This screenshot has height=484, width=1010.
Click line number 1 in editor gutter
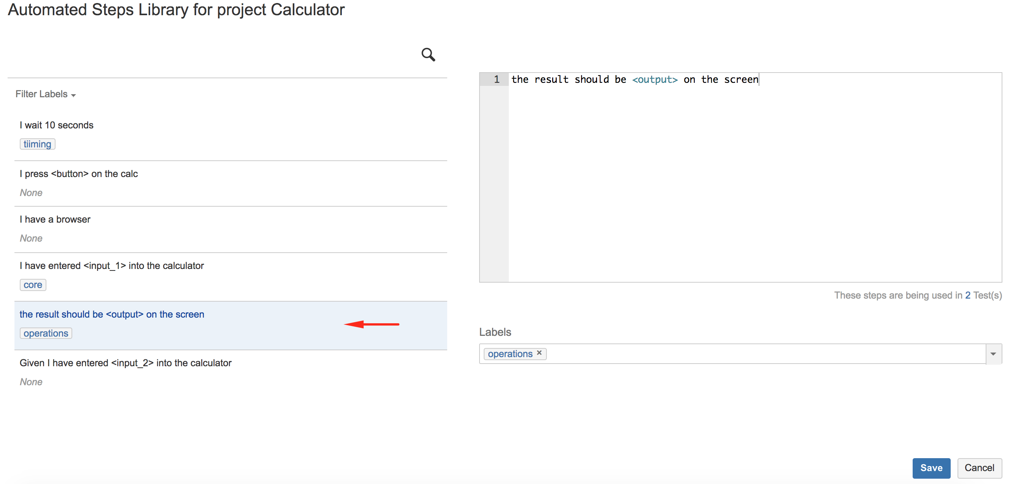[x=496, y=79]
